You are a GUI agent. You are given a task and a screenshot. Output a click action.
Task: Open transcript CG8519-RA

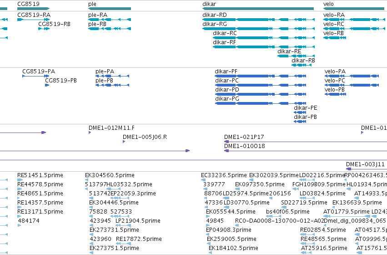click(33, 20)
